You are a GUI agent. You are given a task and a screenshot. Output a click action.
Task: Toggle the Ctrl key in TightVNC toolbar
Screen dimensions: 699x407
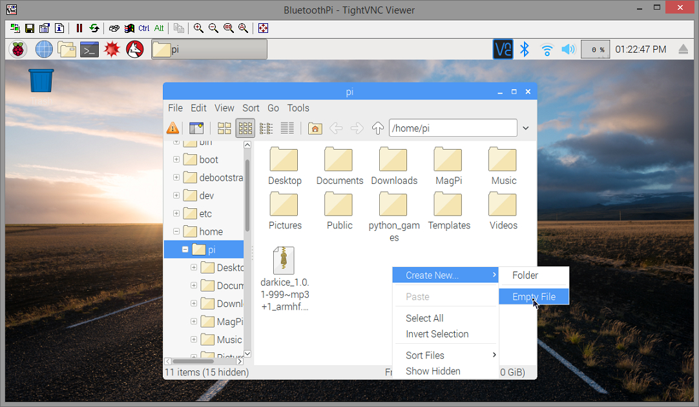tap(144, 28)
